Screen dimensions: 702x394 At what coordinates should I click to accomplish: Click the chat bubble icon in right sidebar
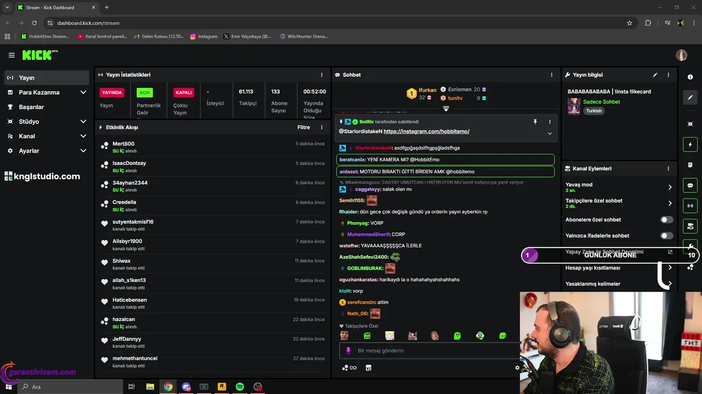coord(690,186)
